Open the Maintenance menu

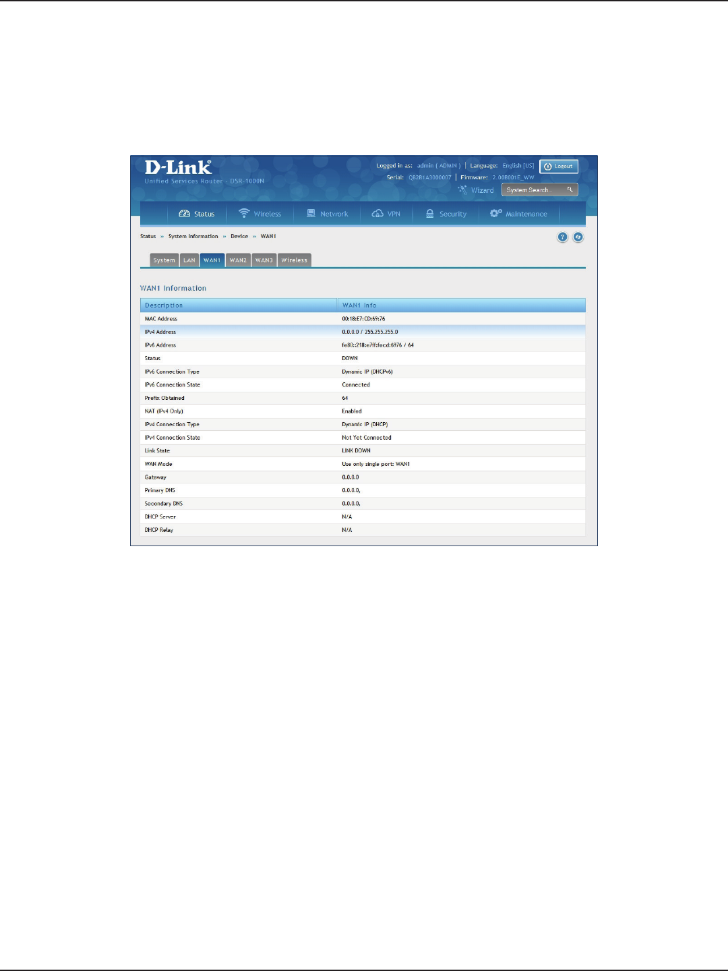click(518, 214)
